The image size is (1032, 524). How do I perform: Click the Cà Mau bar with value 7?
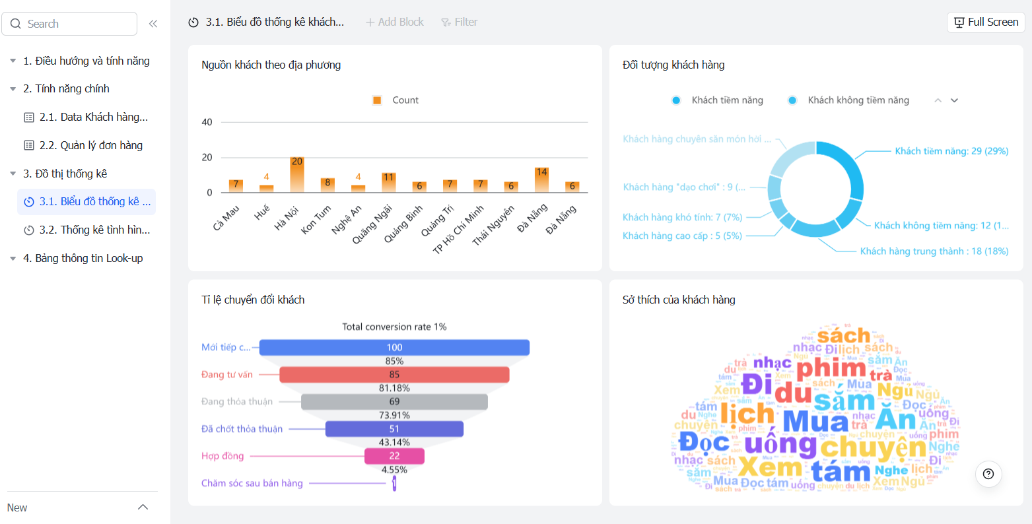point(236,186)
